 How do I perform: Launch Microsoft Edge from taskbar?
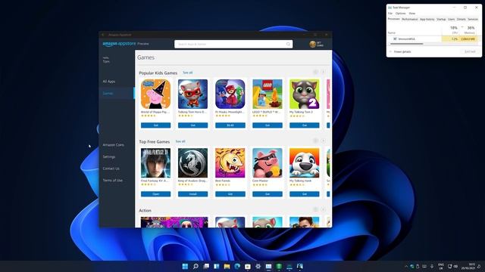[237, 266]
